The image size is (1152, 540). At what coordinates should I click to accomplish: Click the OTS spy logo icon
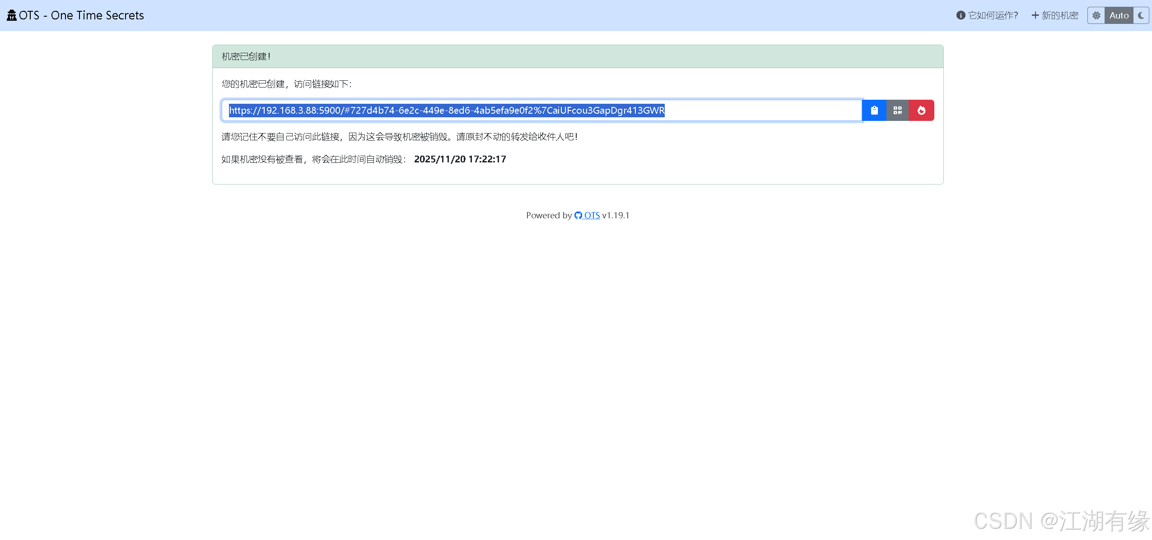pyautogui.click(x=12, y=15)
